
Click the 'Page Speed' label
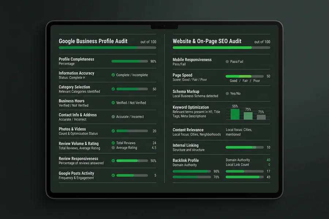(x=182, y=75)
